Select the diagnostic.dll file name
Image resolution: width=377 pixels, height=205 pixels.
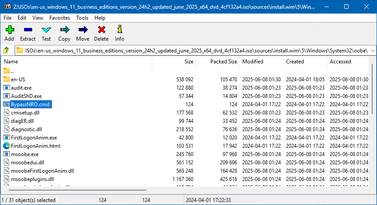point(26,129)
